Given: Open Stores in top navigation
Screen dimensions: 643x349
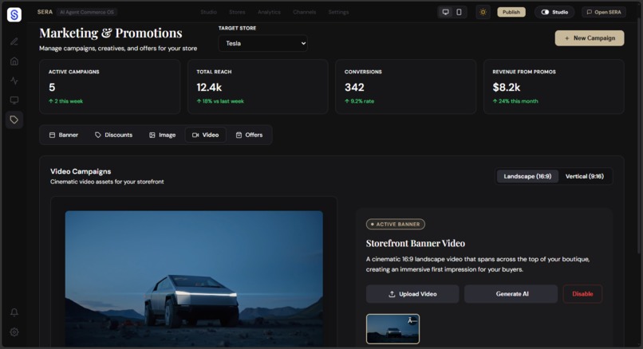Looking at the screenshot, I should coord(237,12).
